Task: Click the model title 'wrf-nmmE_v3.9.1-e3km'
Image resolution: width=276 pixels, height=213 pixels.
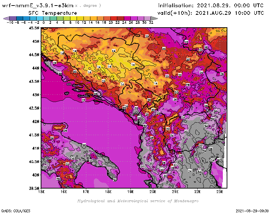Action: click(38, 6)
